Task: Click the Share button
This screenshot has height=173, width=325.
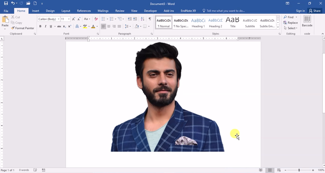Action: tap(315, 11)
